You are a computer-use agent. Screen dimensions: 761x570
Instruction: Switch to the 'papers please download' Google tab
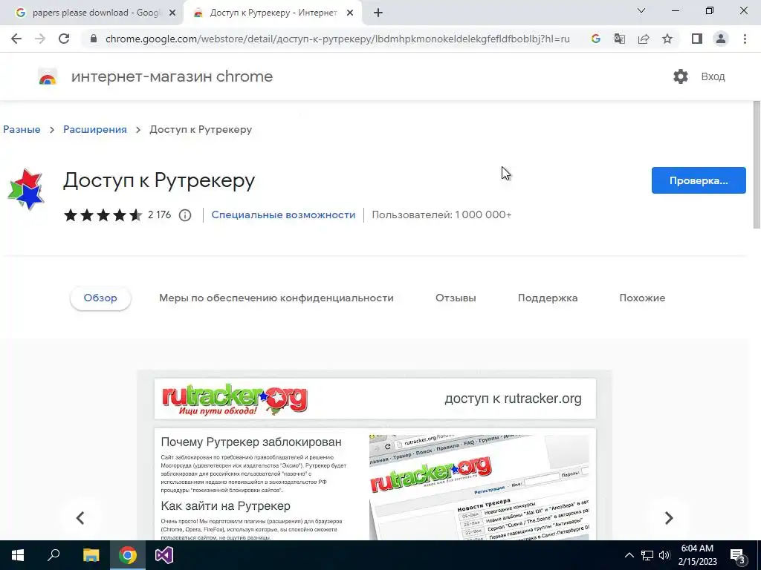tap(91, 13)
